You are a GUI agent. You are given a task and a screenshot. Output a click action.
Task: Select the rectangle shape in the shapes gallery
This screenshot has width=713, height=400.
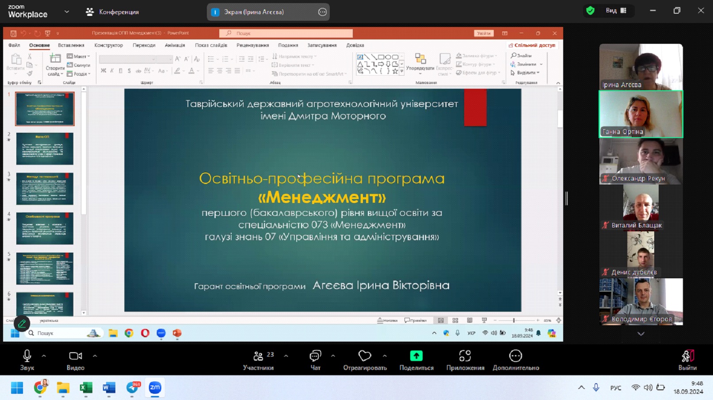click(381, 57)
